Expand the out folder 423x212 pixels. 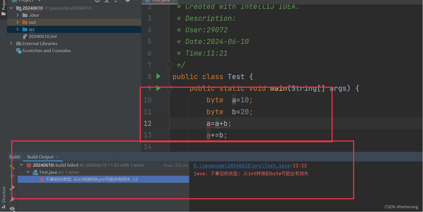pos(18,22)
